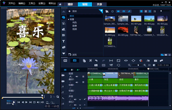Viewport: 172px width, 110px height.
Task: Open the 编辑 menu in menu bar
Action: click(x=22, y=3)
